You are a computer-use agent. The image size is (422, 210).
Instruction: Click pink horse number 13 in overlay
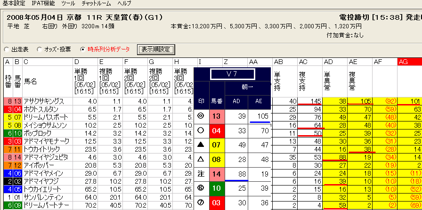[x=217, y=116]
